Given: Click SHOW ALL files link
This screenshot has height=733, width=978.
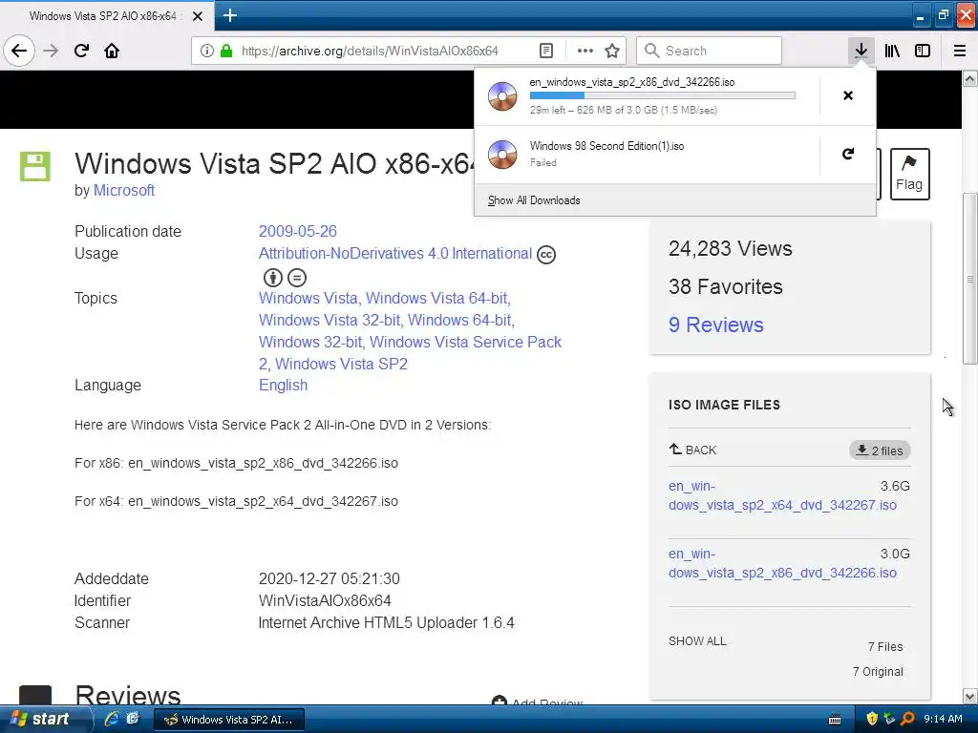Looking at the screenshot, I should [x=697, y=641].
